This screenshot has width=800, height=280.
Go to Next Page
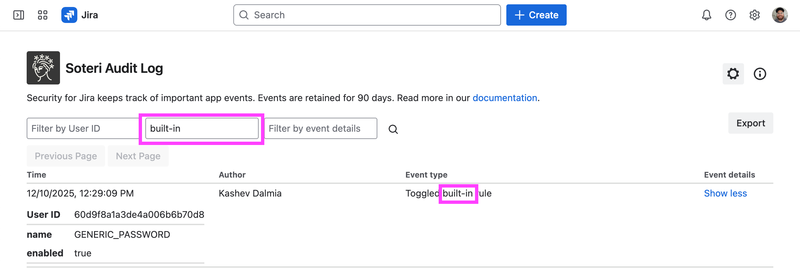[138, 156]
